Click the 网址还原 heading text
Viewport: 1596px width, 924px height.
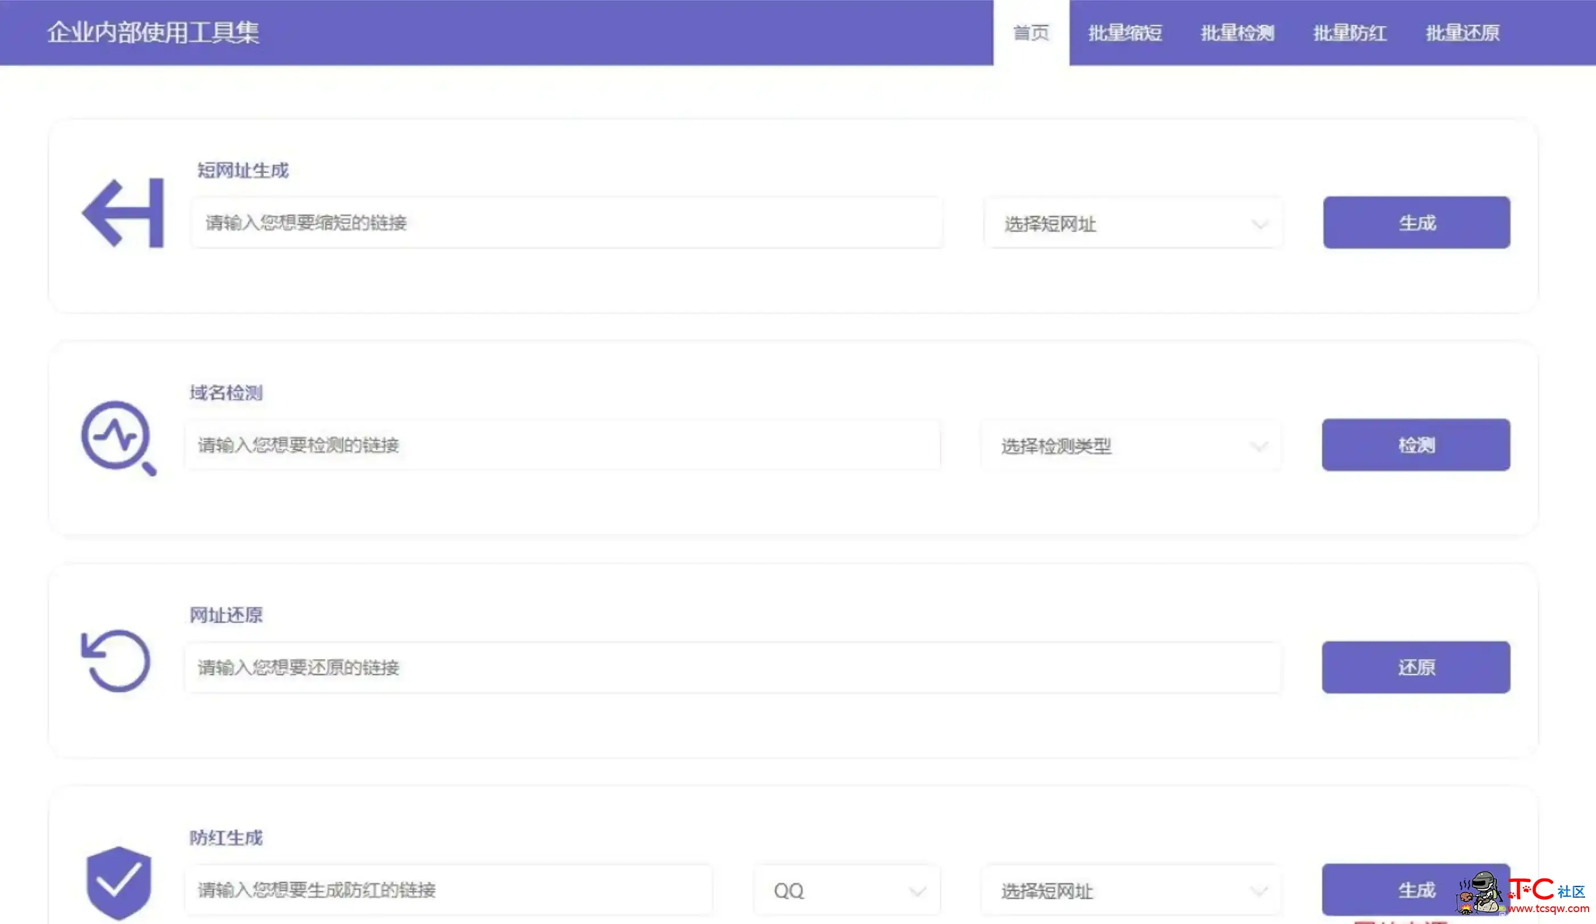[x=226, y=615]
